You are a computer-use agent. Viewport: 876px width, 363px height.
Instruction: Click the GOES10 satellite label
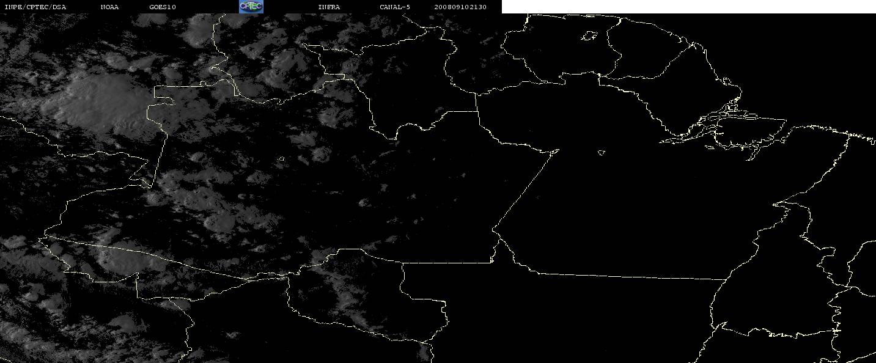(x=163, y=7)
